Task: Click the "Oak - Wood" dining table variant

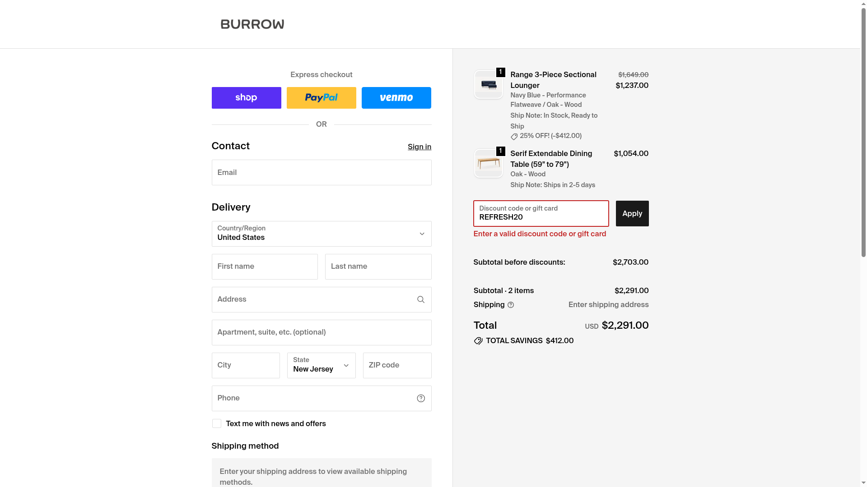Action: click(x=528, y=175)
